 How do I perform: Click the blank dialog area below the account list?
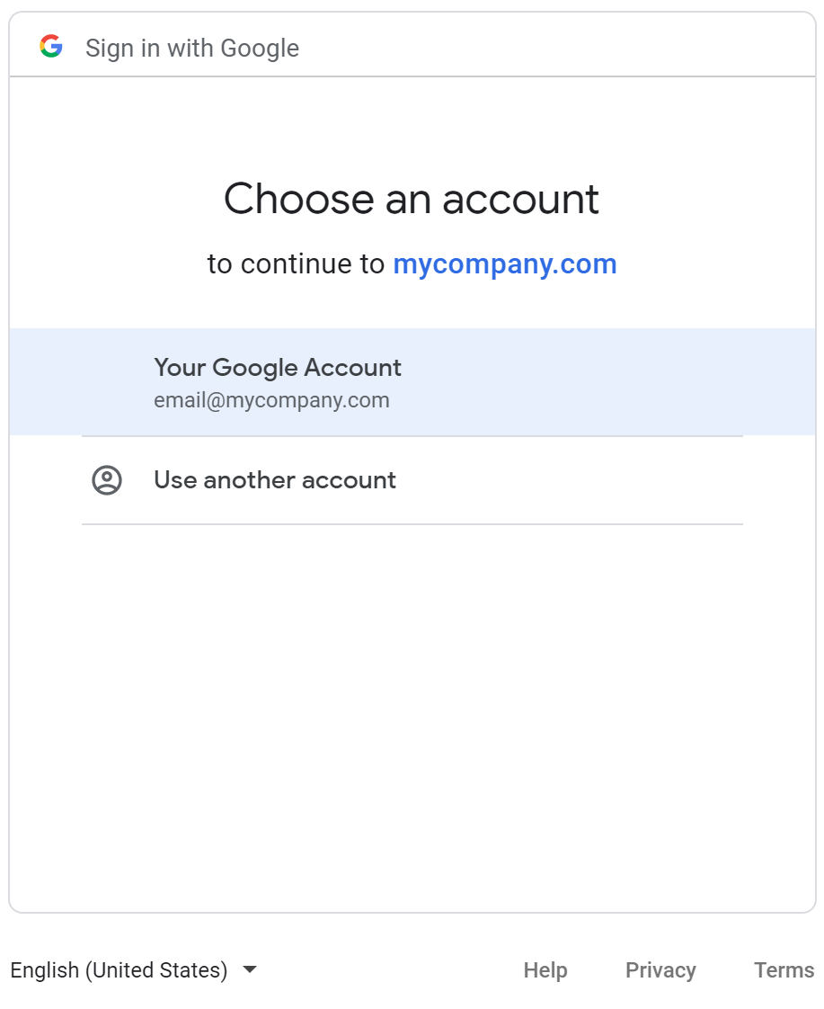tap(412, 718)
